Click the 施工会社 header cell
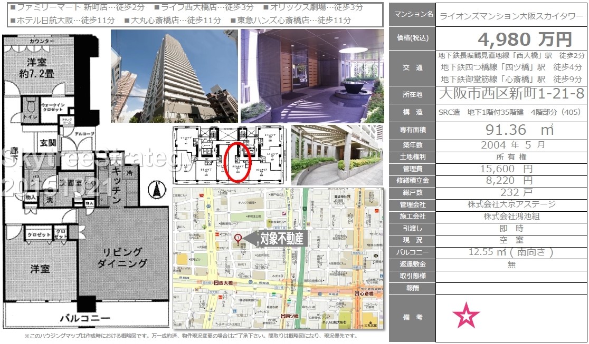The width and height of the screenshot is (589, 344). point(412,217)
